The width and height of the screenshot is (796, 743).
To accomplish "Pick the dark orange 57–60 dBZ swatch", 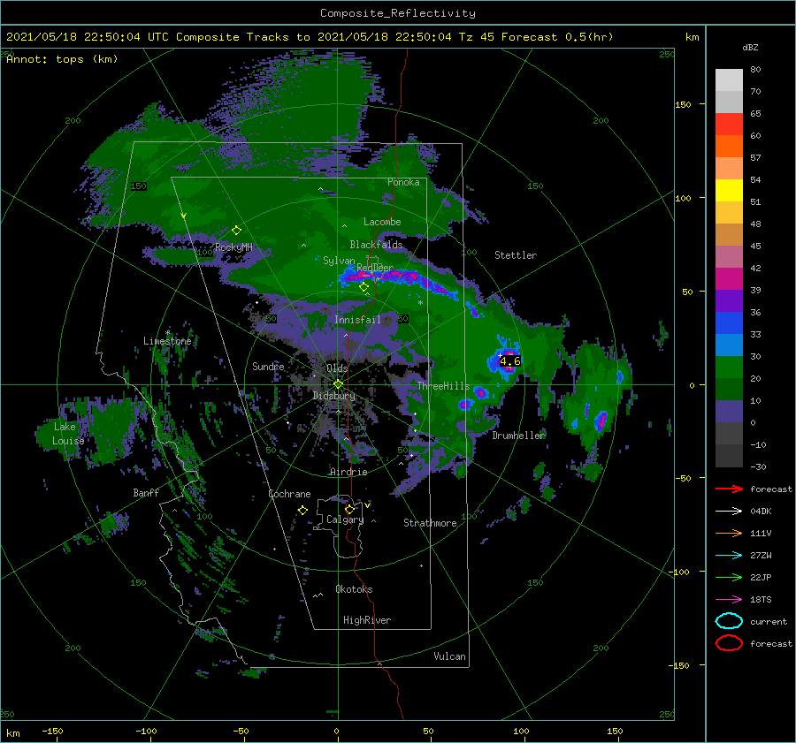I will [x=729, y=146].
